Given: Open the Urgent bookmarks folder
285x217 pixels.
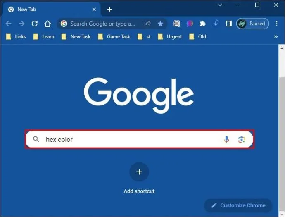Looking at the screenshot, I should tap(170, 36).
